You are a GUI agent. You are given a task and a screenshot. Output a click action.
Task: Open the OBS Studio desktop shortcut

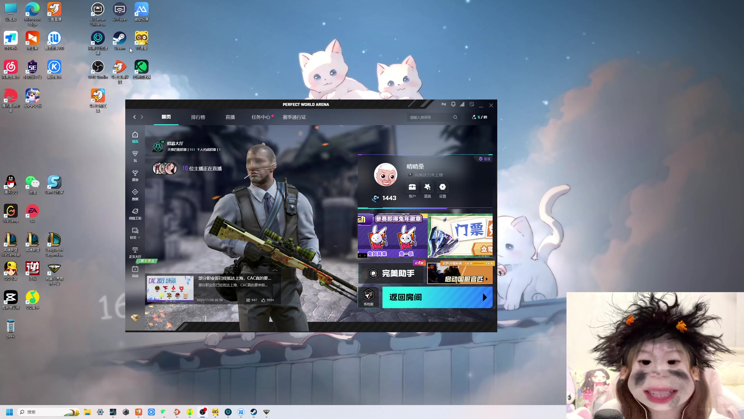click(98, 70)
